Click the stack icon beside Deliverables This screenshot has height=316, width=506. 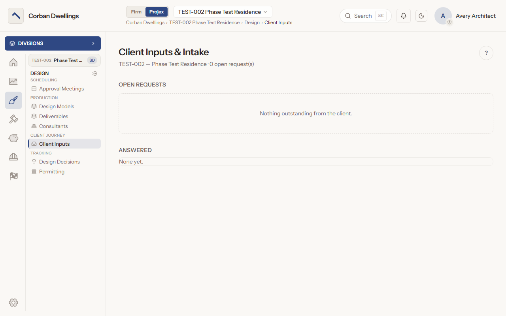[x=34, y=117]
